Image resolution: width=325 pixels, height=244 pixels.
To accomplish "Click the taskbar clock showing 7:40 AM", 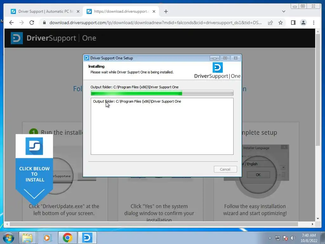I will pyautogui.click(x=309, y=238).
